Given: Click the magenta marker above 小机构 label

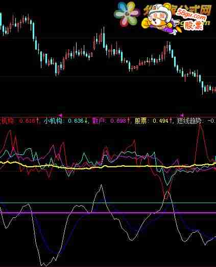Looking at the screenshot, I should coord(61,115).
